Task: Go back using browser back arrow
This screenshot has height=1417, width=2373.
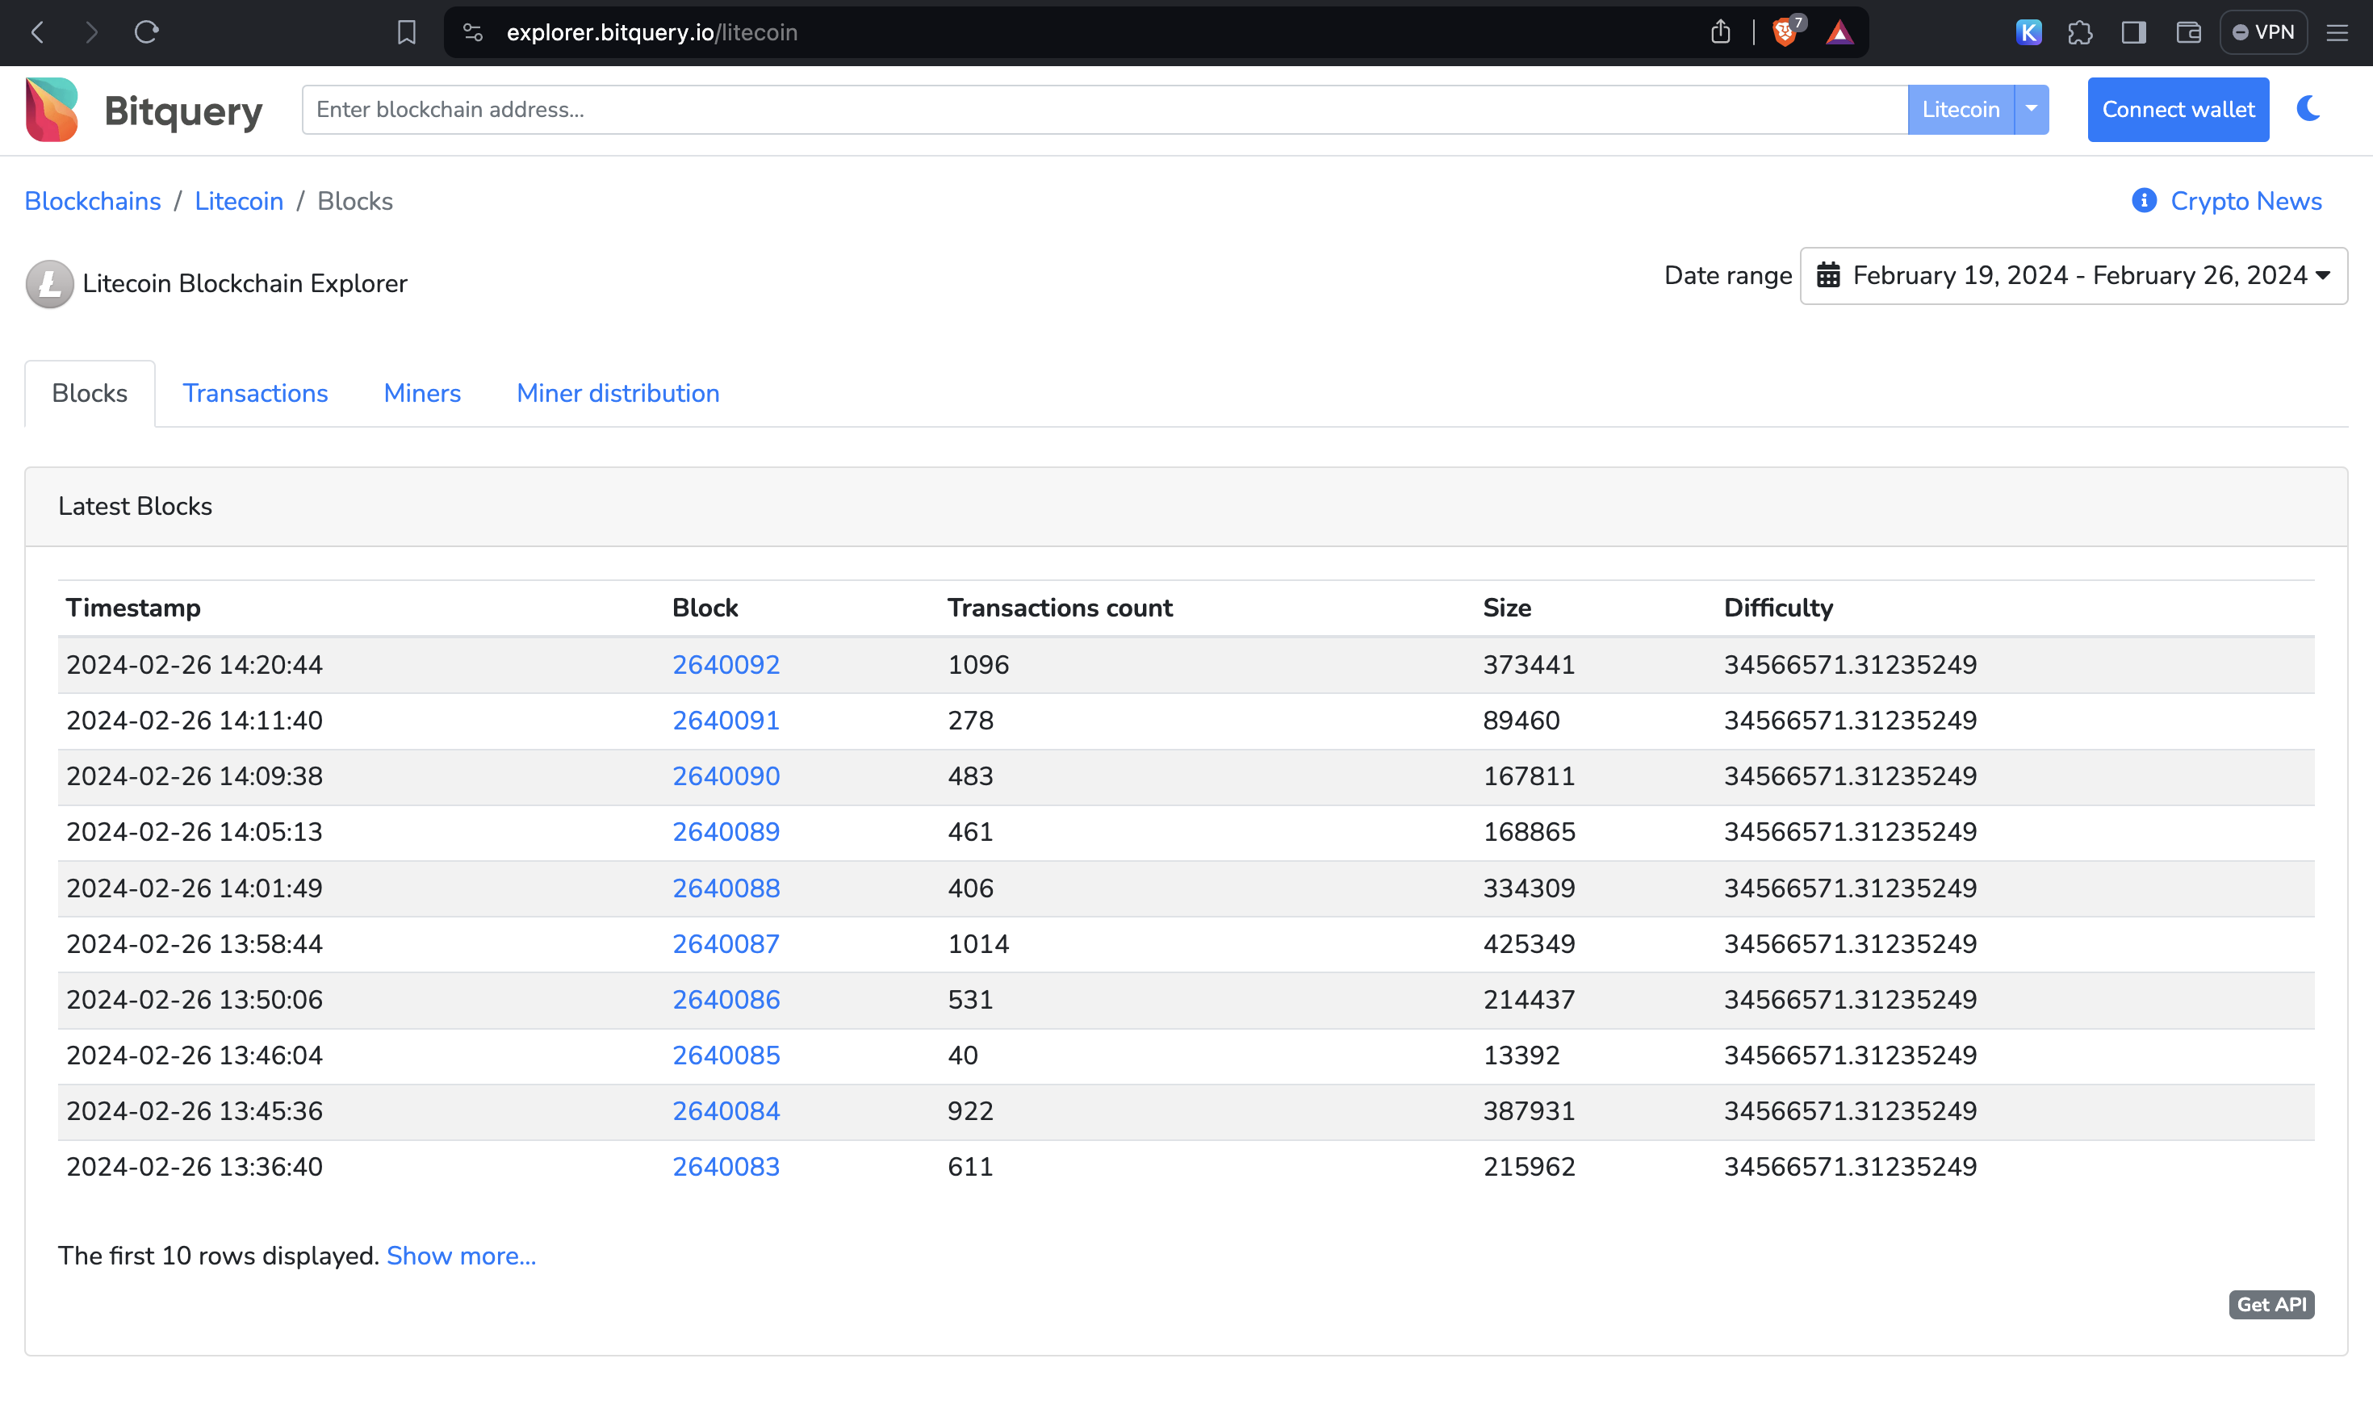Action: [x=37, y=32]
